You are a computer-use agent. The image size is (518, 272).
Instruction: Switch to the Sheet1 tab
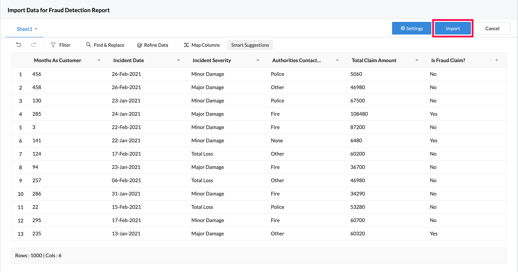coord(24,29)
